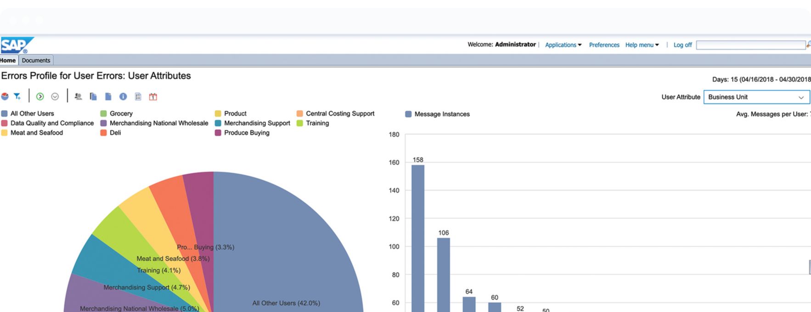Click the gray down-chevron circle icon
The height and width of the screenshot is (312, 811).
(55, 96)
